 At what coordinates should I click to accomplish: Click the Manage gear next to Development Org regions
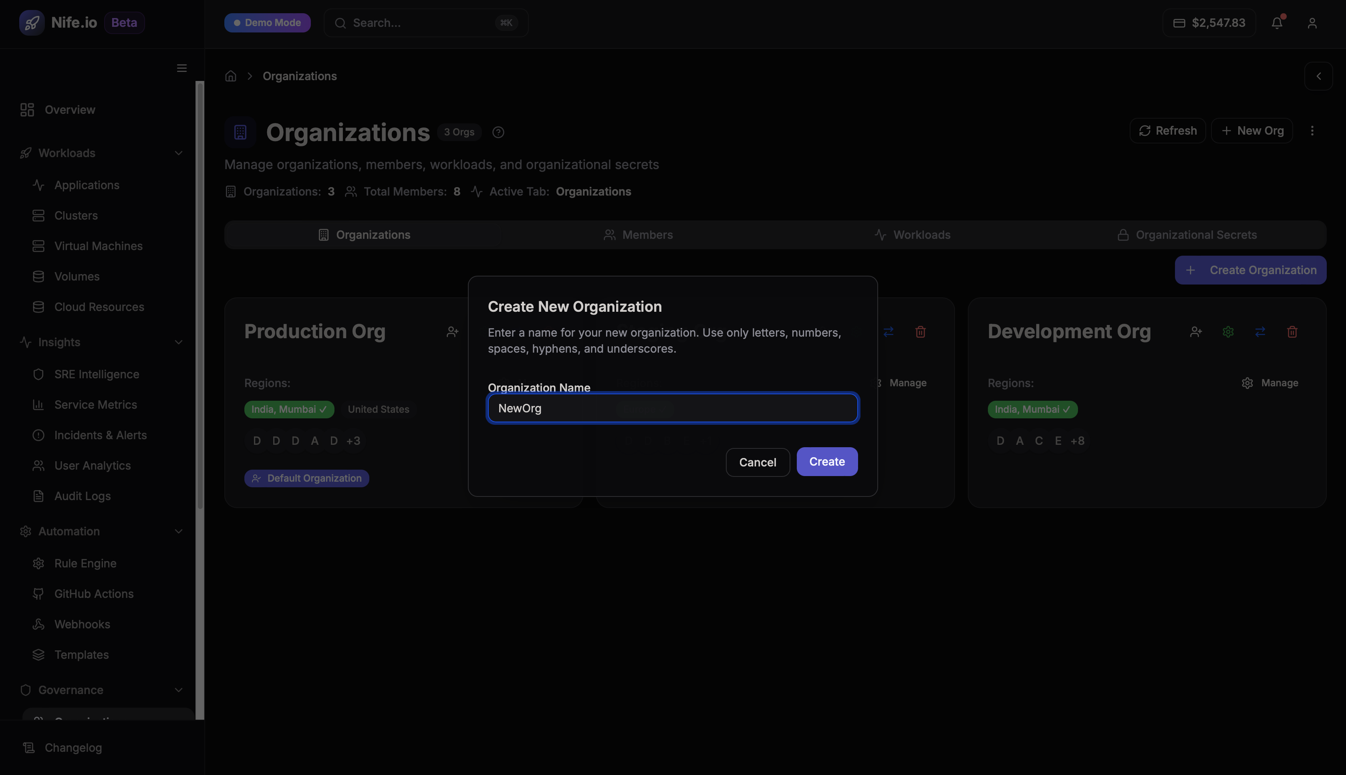[1248, 383]
